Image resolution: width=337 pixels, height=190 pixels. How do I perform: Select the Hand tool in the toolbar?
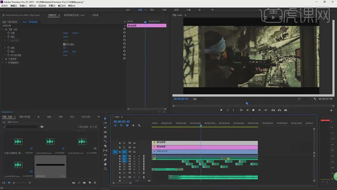pos(105,164)
